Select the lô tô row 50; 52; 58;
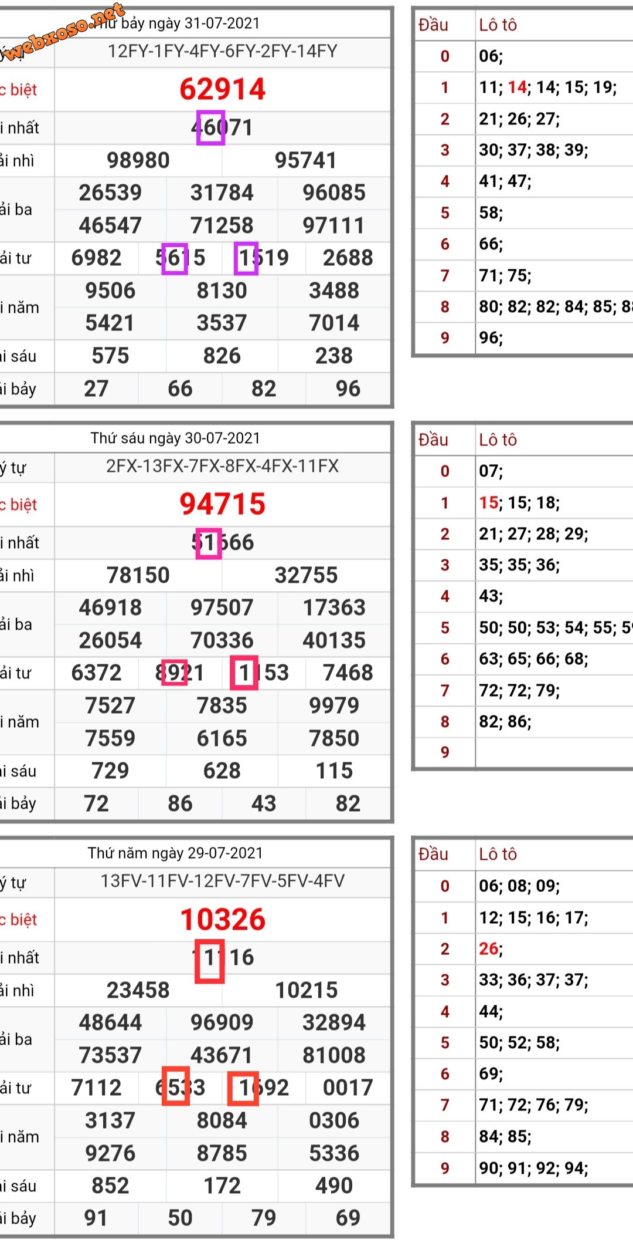633x1246 pixels. (x=519, y=1043)
